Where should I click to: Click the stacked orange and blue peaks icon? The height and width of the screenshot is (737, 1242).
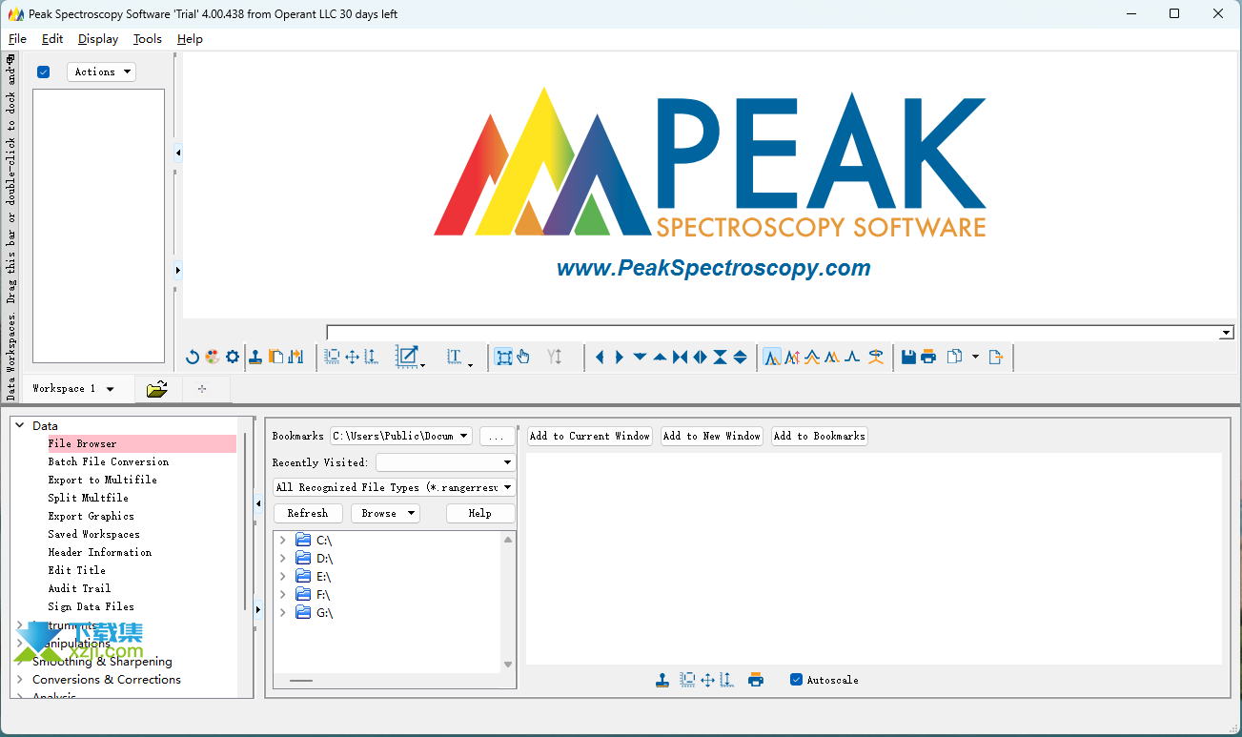pos(812,357)
